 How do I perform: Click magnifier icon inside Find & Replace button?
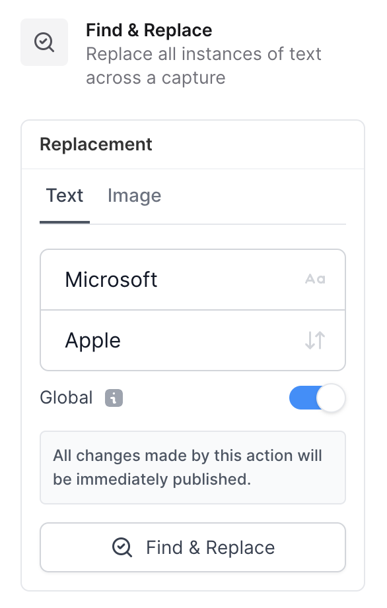click(122, 547)
